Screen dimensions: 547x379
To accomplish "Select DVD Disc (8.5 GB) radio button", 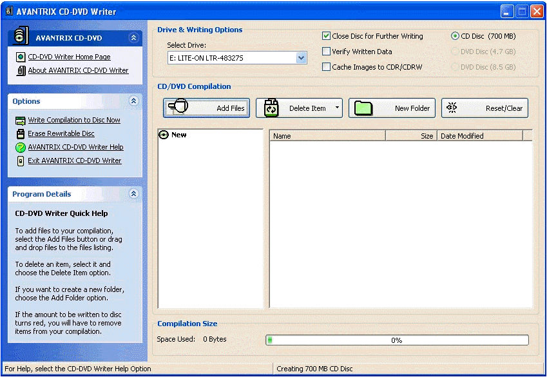I will [455, 66].
